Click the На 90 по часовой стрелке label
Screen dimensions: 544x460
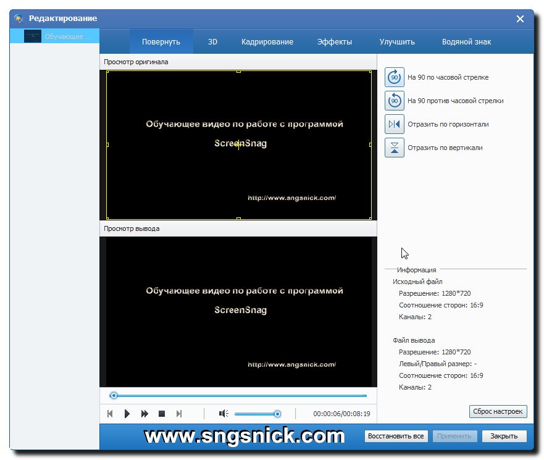448,77
